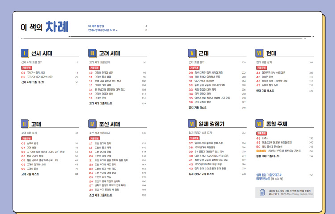Click the chapter I badge beside 선사 시대

tap(25, 53)
